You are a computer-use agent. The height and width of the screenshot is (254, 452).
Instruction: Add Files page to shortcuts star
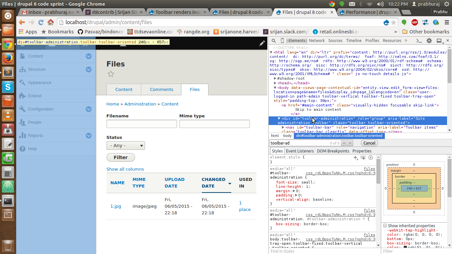[111, 74]
